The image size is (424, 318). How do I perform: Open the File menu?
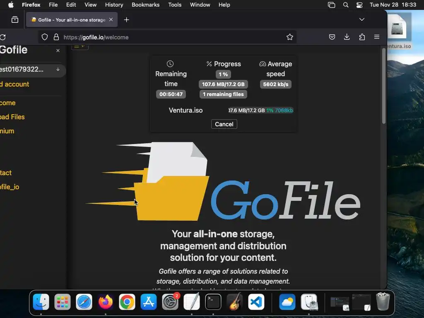tap(53, 5)
